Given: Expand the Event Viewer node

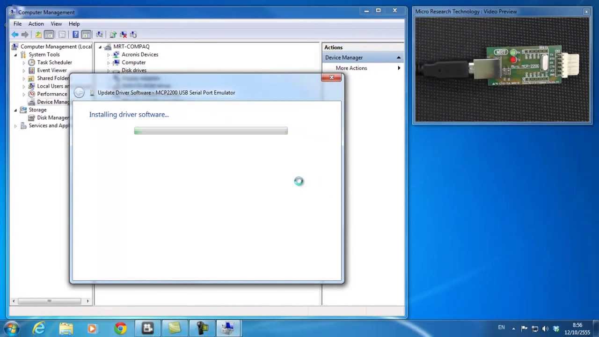Looking at the screenshot, I should coord(24,71).
